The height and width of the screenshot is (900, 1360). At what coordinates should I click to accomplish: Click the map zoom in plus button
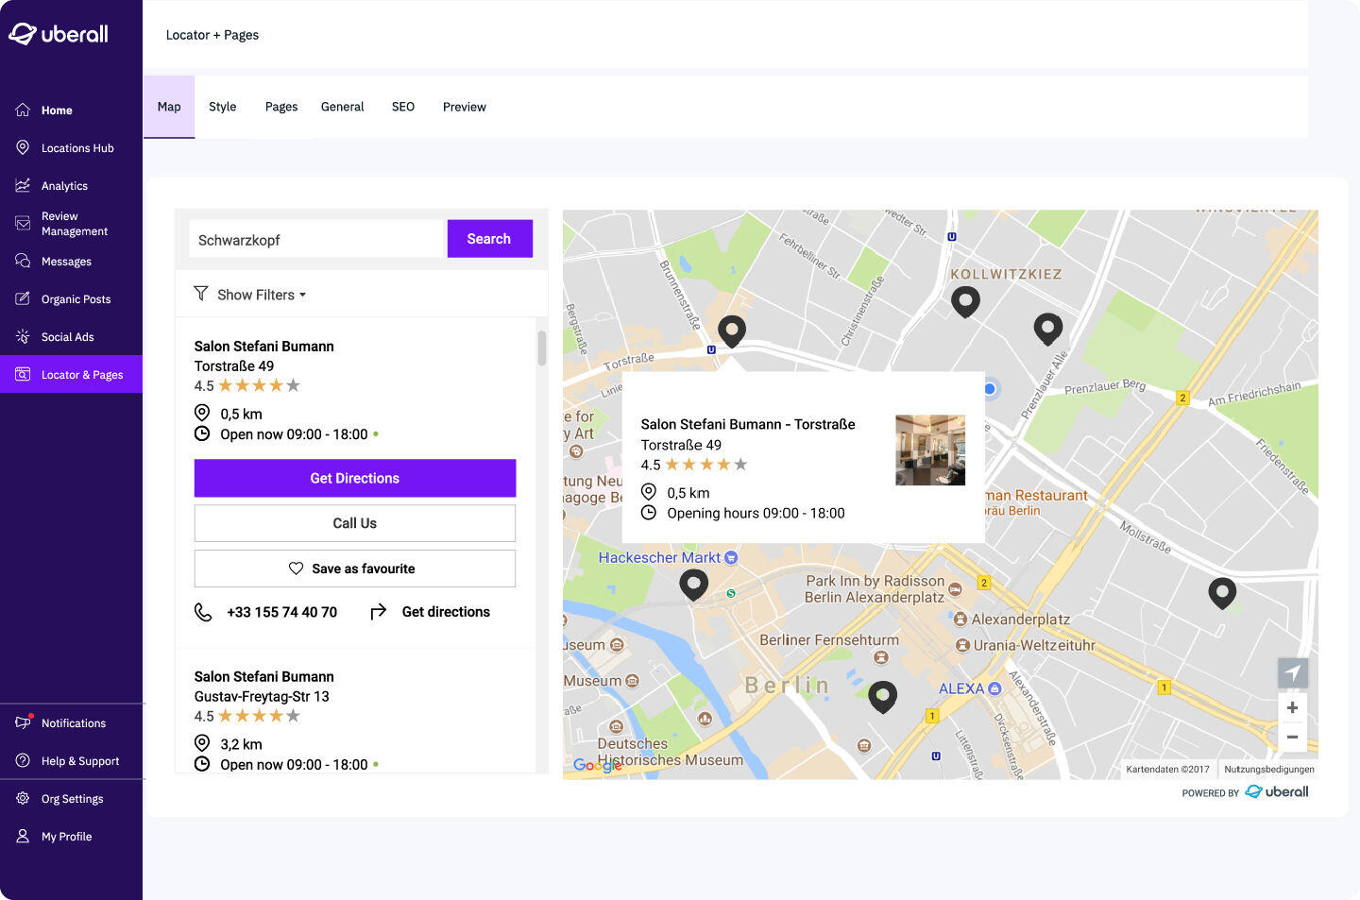click(1292, 707)
